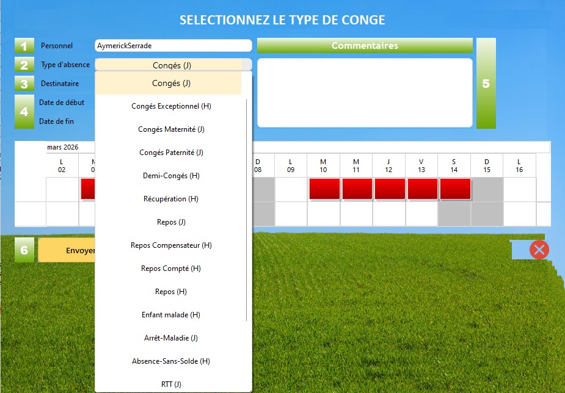Click the green step 3 icon
The width and height of the screenshot is (565, 393).
(x=24, y=84)
